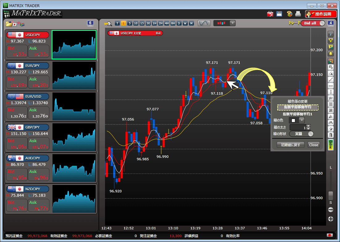Click the 初期値に戻す reset button
This screenshot has width=340, height=242.
pyautogui.click(x=291, y=145)
